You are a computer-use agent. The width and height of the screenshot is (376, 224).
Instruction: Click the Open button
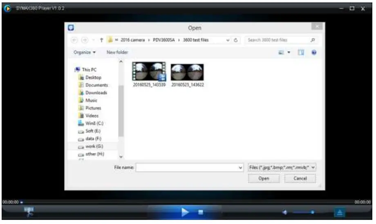(x=264, y=179)
